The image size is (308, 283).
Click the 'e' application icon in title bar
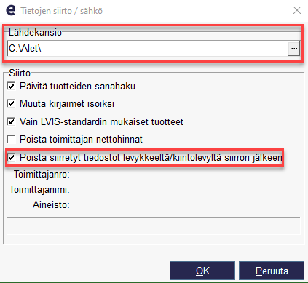[11, 11]
